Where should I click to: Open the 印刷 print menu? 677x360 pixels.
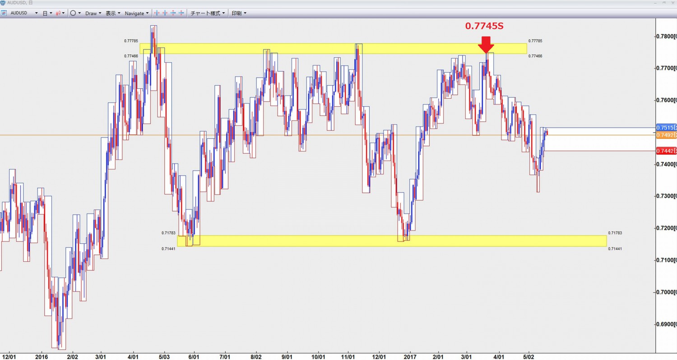click(239, 13)
